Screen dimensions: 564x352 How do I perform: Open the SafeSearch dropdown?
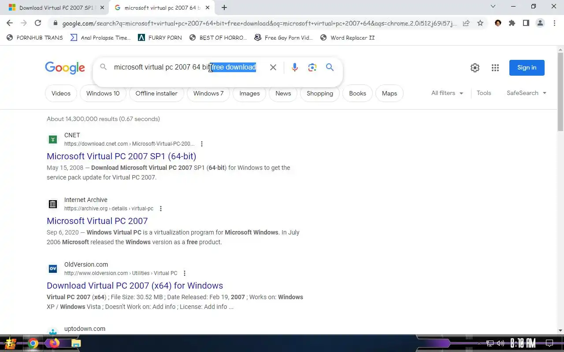click(x=527, y=93)
